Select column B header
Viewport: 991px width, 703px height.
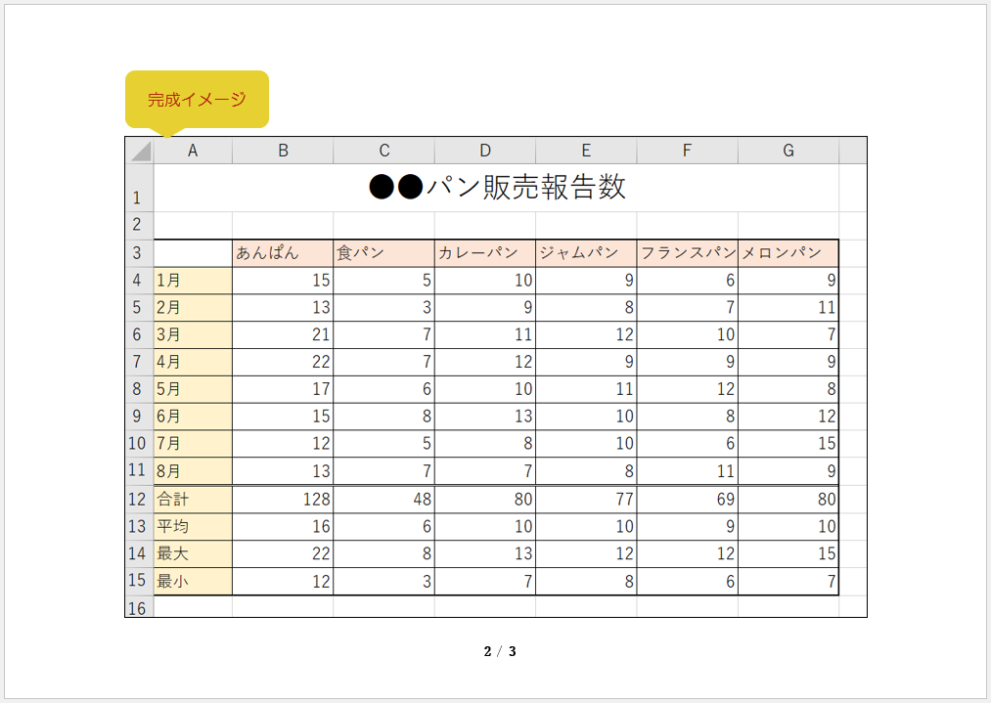coord(283,151)
